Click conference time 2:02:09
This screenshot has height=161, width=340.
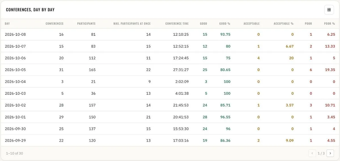[x=182, y=81]
